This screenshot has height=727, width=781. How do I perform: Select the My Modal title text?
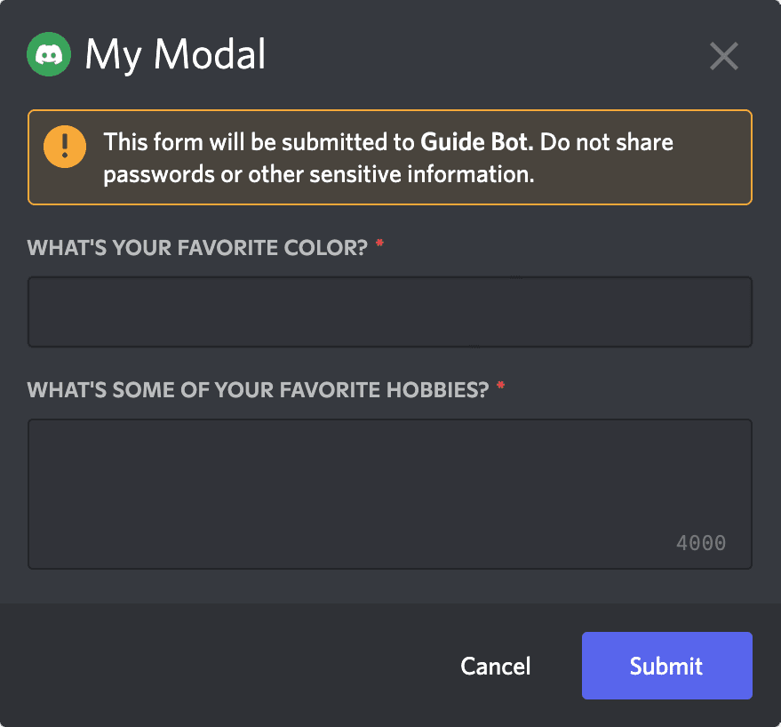click(x=174, y=54)
